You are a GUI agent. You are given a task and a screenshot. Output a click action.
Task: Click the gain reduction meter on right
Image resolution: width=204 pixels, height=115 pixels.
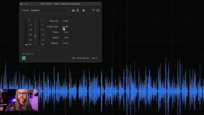click(x=40, y=32)
